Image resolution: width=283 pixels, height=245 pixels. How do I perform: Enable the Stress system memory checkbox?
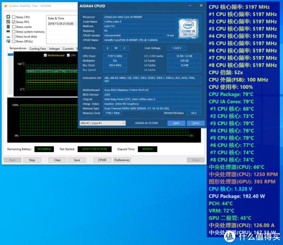click(14, 32)
